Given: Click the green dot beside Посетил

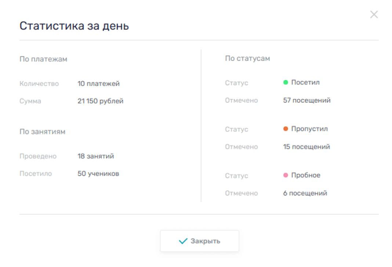Looking at the screenshot, I should [286, 83].
